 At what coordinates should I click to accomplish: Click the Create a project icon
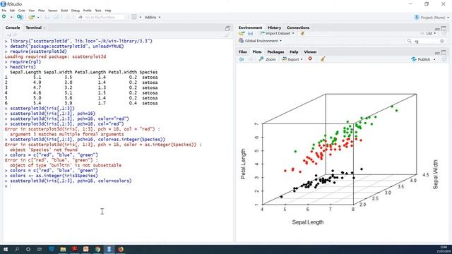(20, 17)
